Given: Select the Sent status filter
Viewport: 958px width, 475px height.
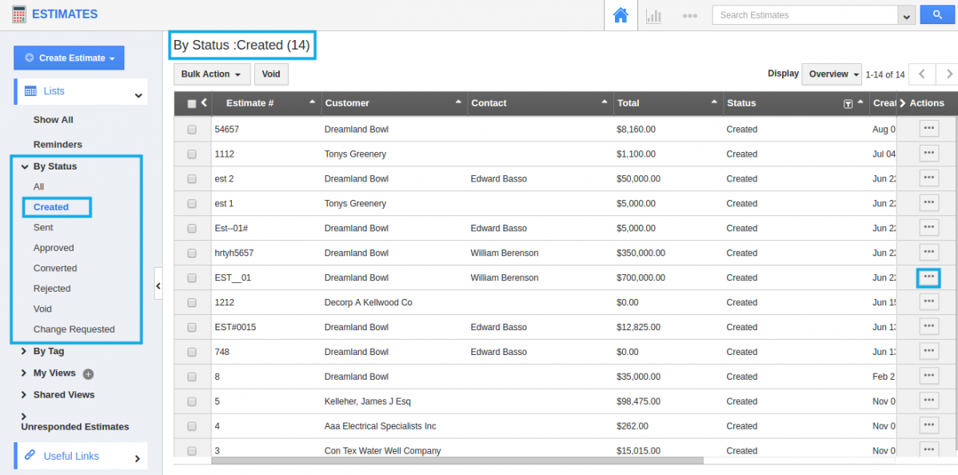Looking at the screenshot, I should pos(43,227).
